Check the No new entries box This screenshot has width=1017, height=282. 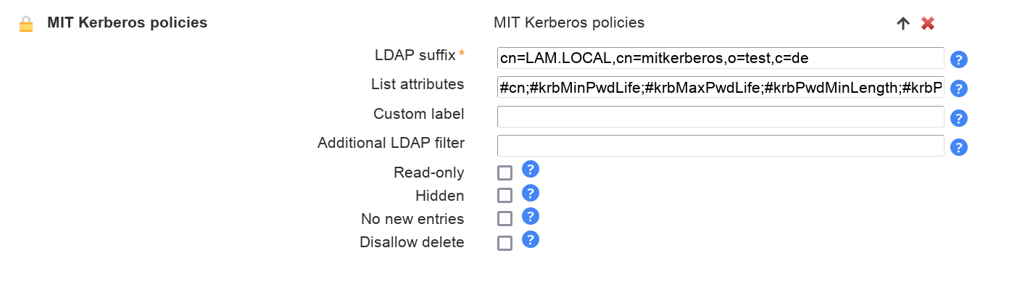pos(505,219)
